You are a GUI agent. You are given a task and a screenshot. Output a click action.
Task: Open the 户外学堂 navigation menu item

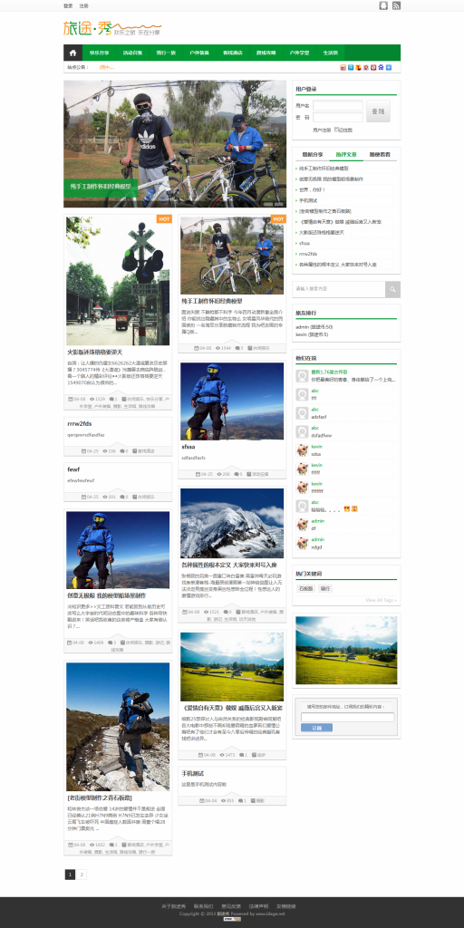[x=299, y=53]
